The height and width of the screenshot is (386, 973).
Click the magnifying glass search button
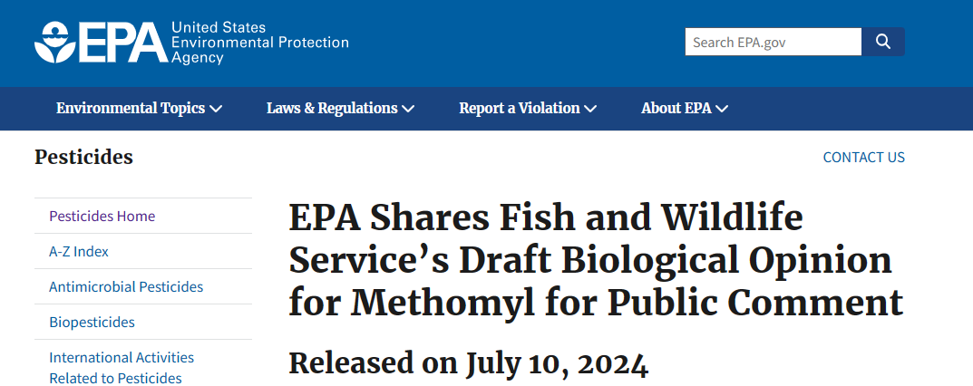pyautogui.click(x=882, y=42)
